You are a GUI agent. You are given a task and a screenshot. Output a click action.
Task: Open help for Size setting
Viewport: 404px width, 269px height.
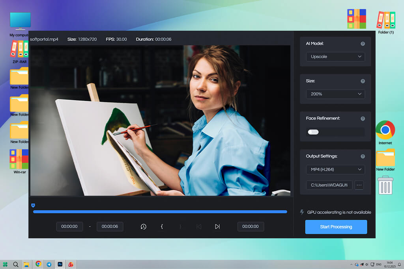[x=363, y=81]
